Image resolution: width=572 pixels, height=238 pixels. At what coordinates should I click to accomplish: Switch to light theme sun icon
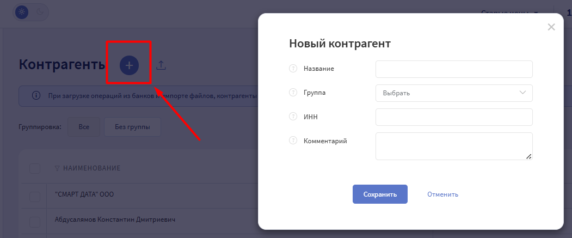22,12
